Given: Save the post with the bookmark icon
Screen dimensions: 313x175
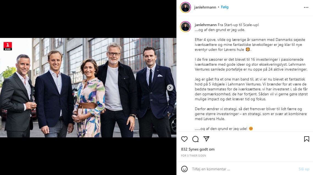Looking at the screenshot, I should tap(307, 139).
